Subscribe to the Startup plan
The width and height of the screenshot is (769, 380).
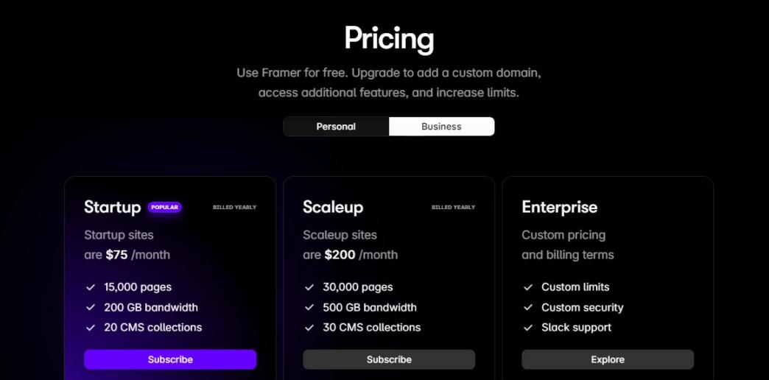point(170,359)
